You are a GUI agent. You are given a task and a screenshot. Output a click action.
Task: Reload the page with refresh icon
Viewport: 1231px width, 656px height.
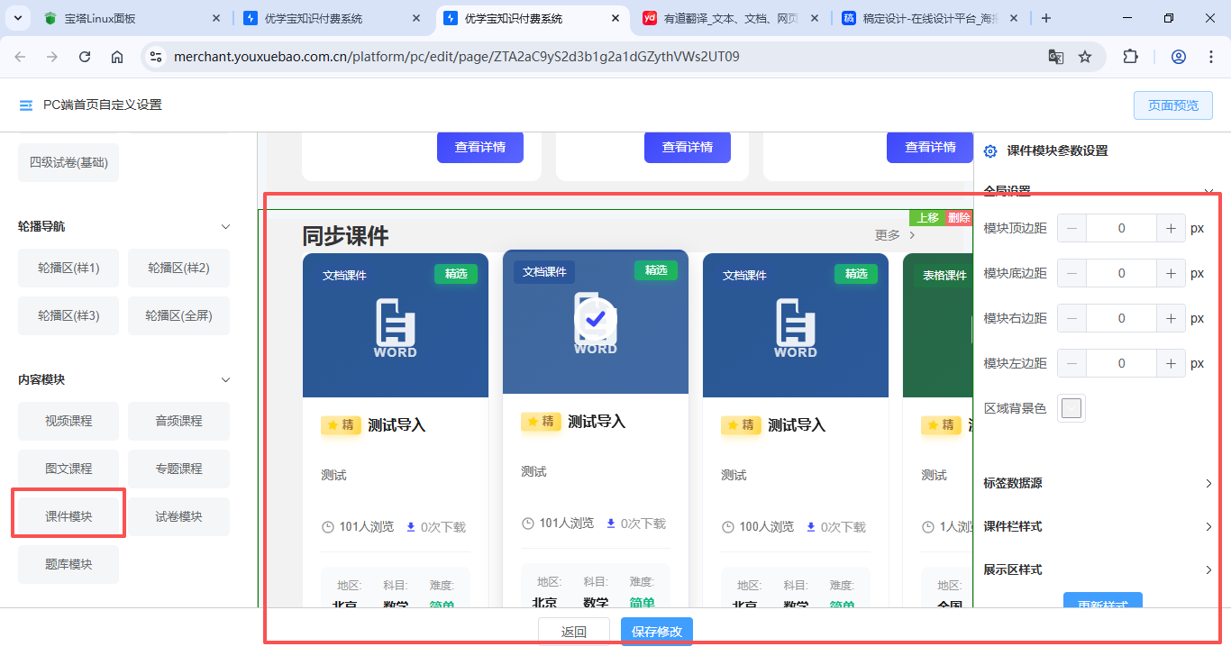click(x=85, y=57)
